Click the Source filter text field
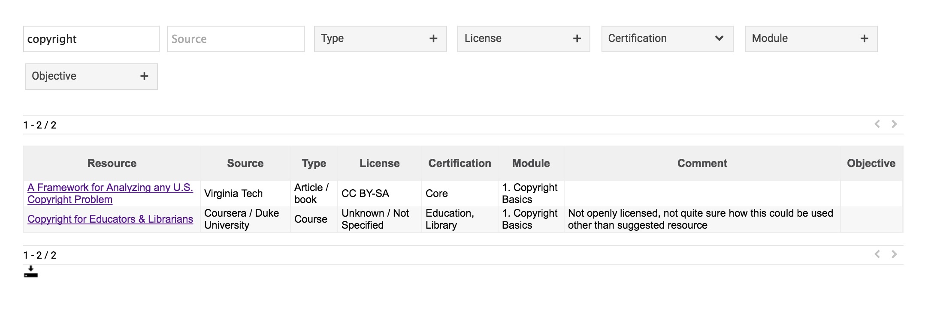 coord(236,39)
